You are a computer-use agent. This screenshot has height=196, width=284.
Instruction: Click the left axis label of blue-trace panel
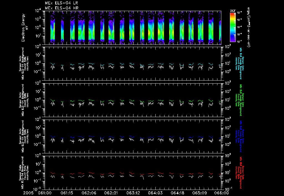[24, 136]
